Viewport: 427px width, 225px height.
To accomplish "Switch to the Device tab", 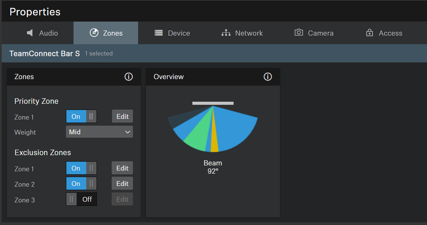I will tap(172, 33).
